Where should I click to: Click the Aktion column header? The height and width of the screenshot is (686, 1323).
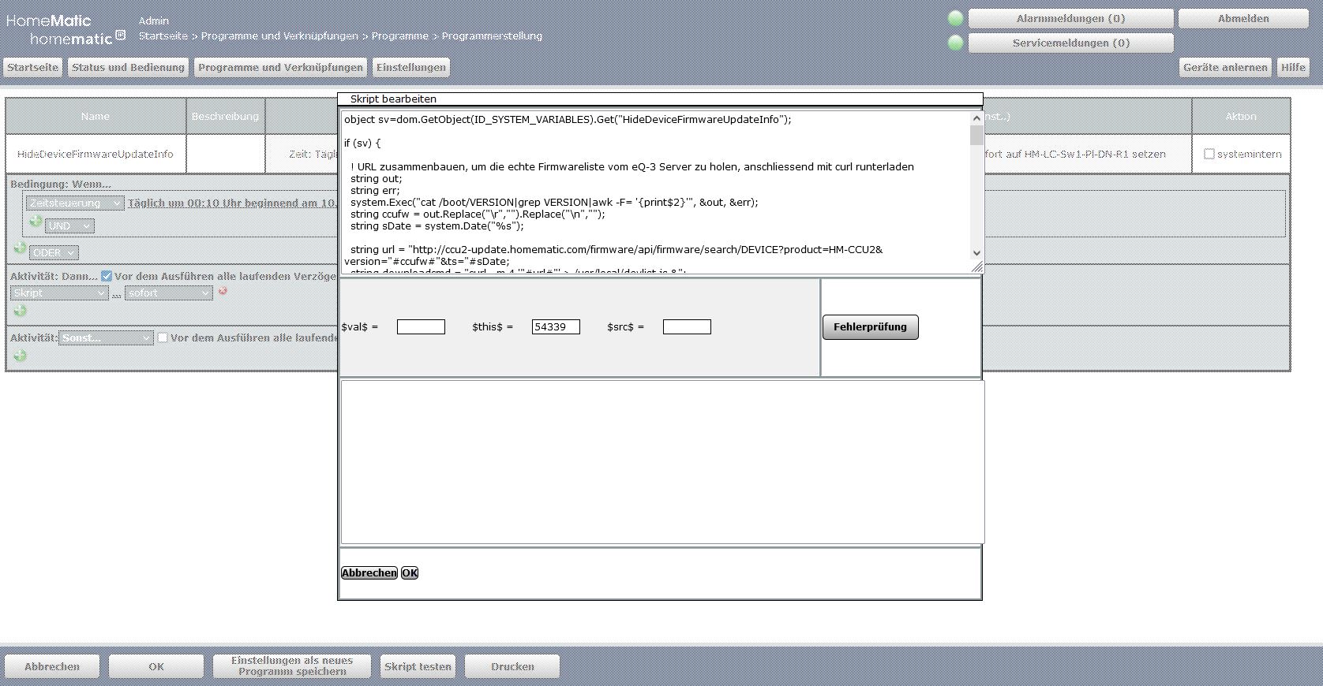pos(1241,116)
